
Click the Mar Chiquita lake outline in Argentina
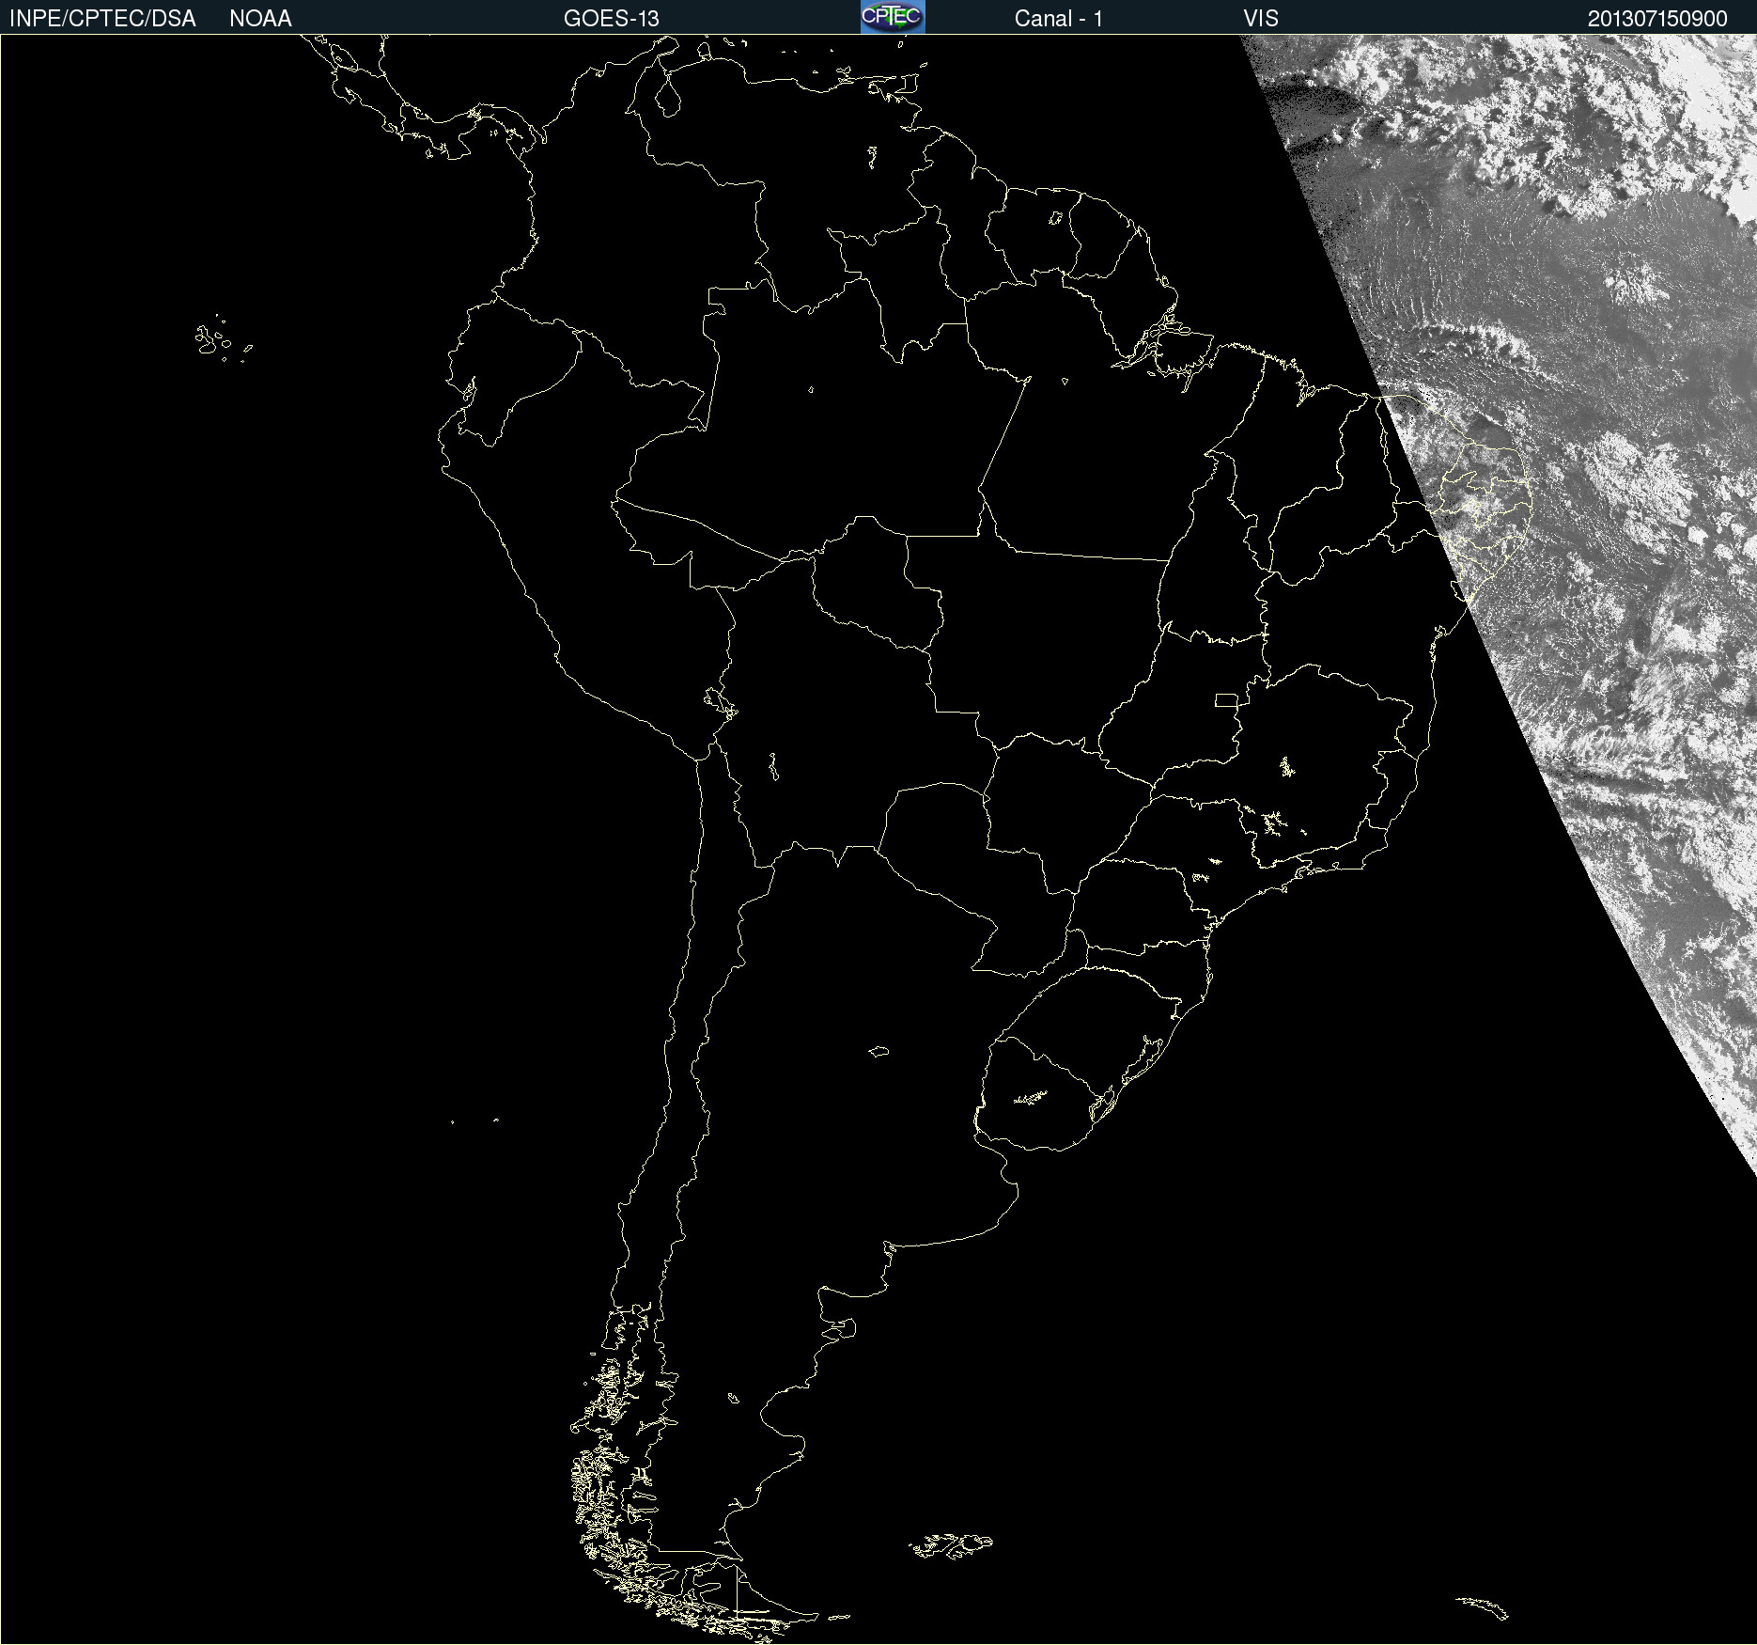coord(878,1051)
